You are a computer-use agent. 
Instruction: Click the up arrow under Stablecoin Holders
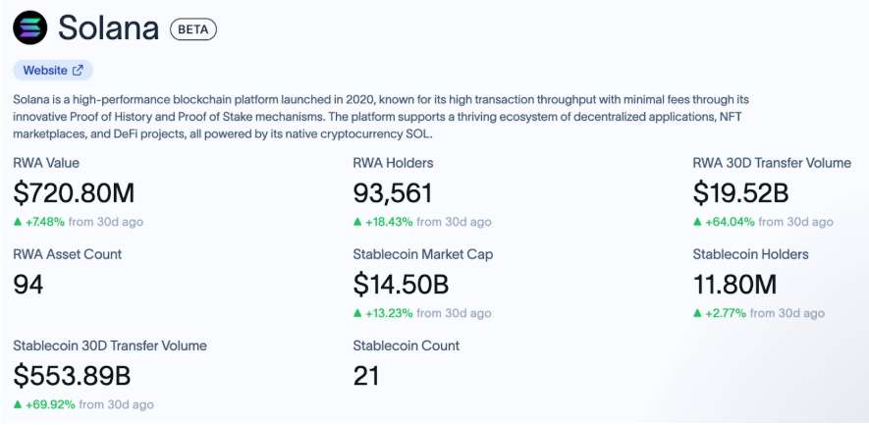coord(698,313)
